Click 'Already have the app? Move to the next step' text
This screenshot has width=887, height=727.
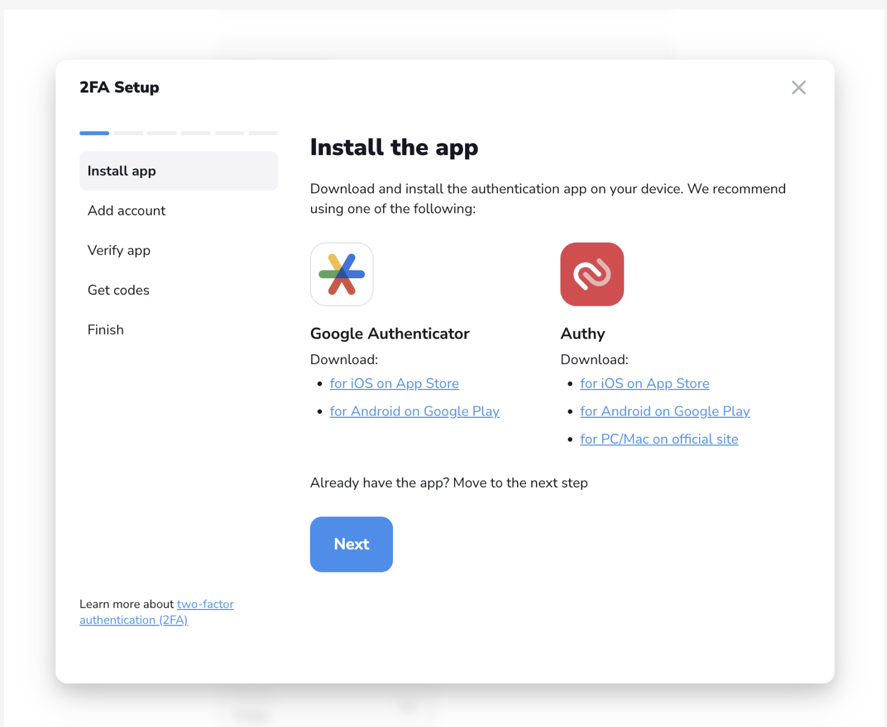click(x=449, y=483)
